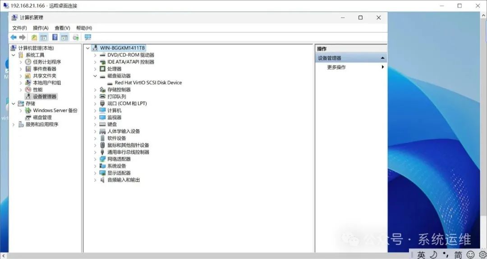Select 事件查看器 under 系统工具
487x259 pixels.
point(44,69)
